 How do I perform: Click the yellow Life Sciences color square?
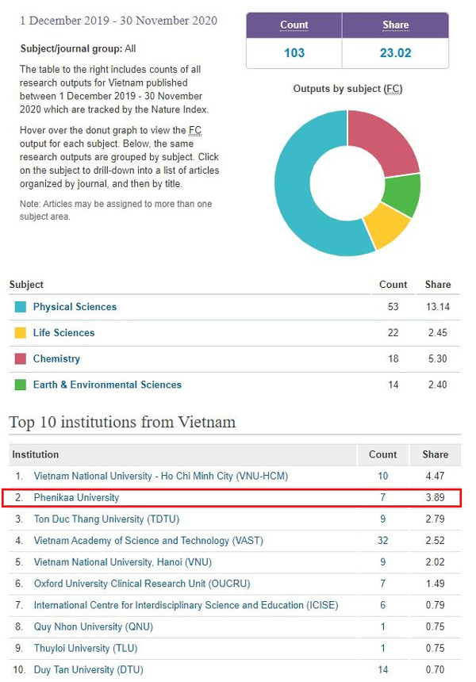(x=19, y=333)
